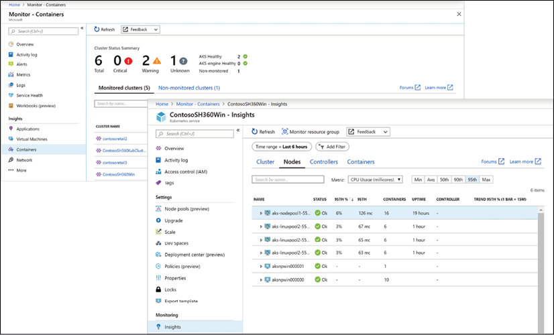Expand the aksnpwin000000 node row
Screen dimensions: 554x335
click(261, 280)
